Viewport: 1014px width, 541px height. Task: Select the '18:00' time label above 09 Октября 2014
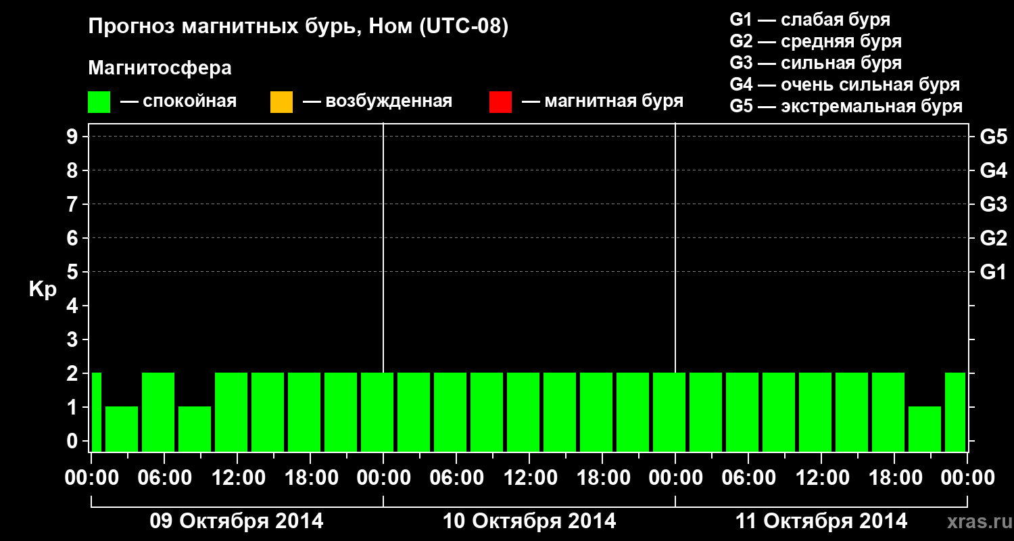(x=310, y=477)
